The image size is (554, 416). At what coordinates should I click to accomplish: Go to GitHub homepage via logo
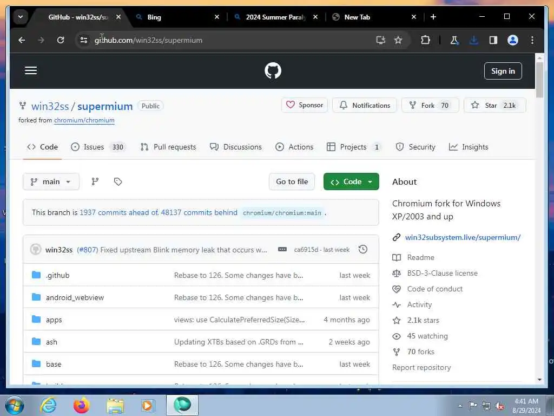[273, 71]
